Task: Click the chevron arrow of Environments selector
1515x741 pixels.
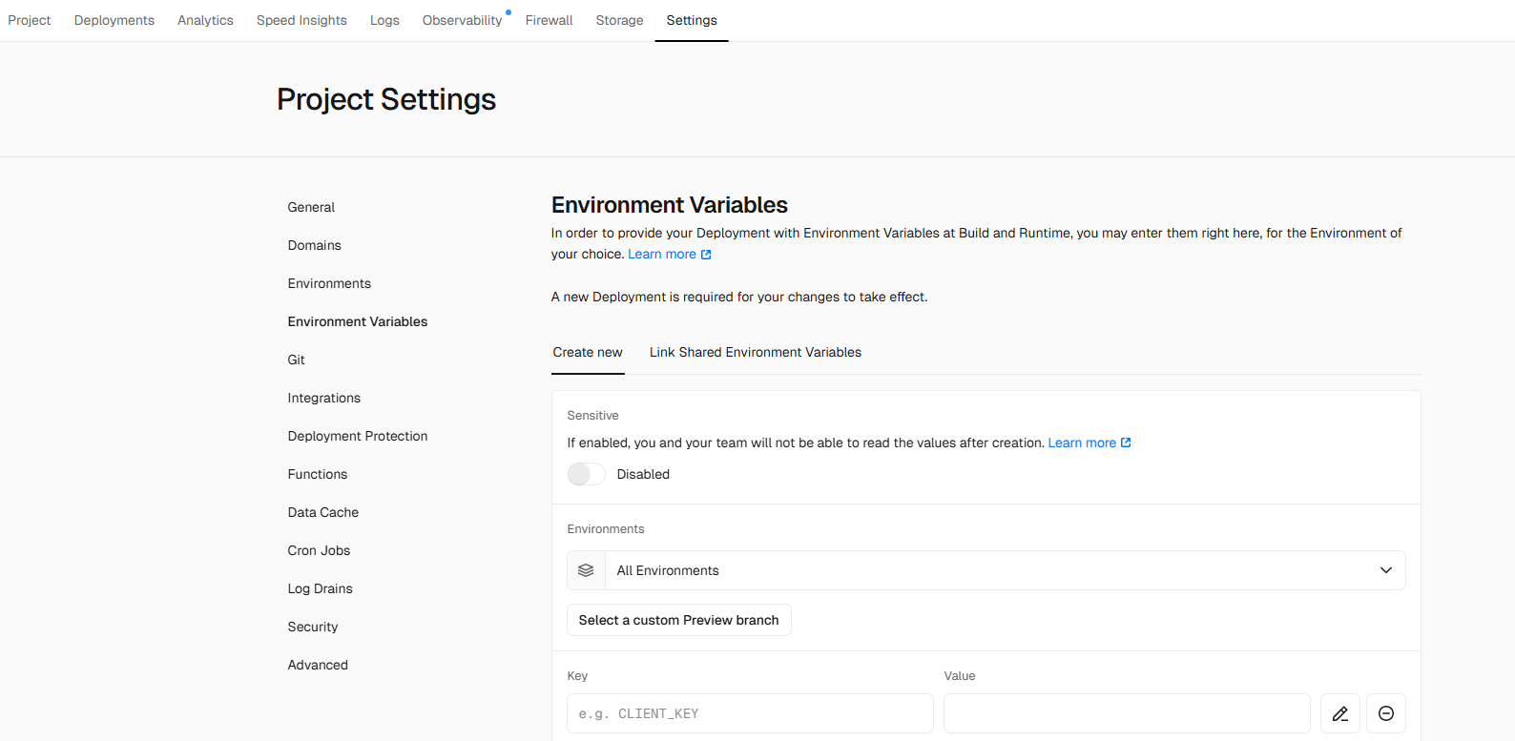Action: coord(1385,570)
